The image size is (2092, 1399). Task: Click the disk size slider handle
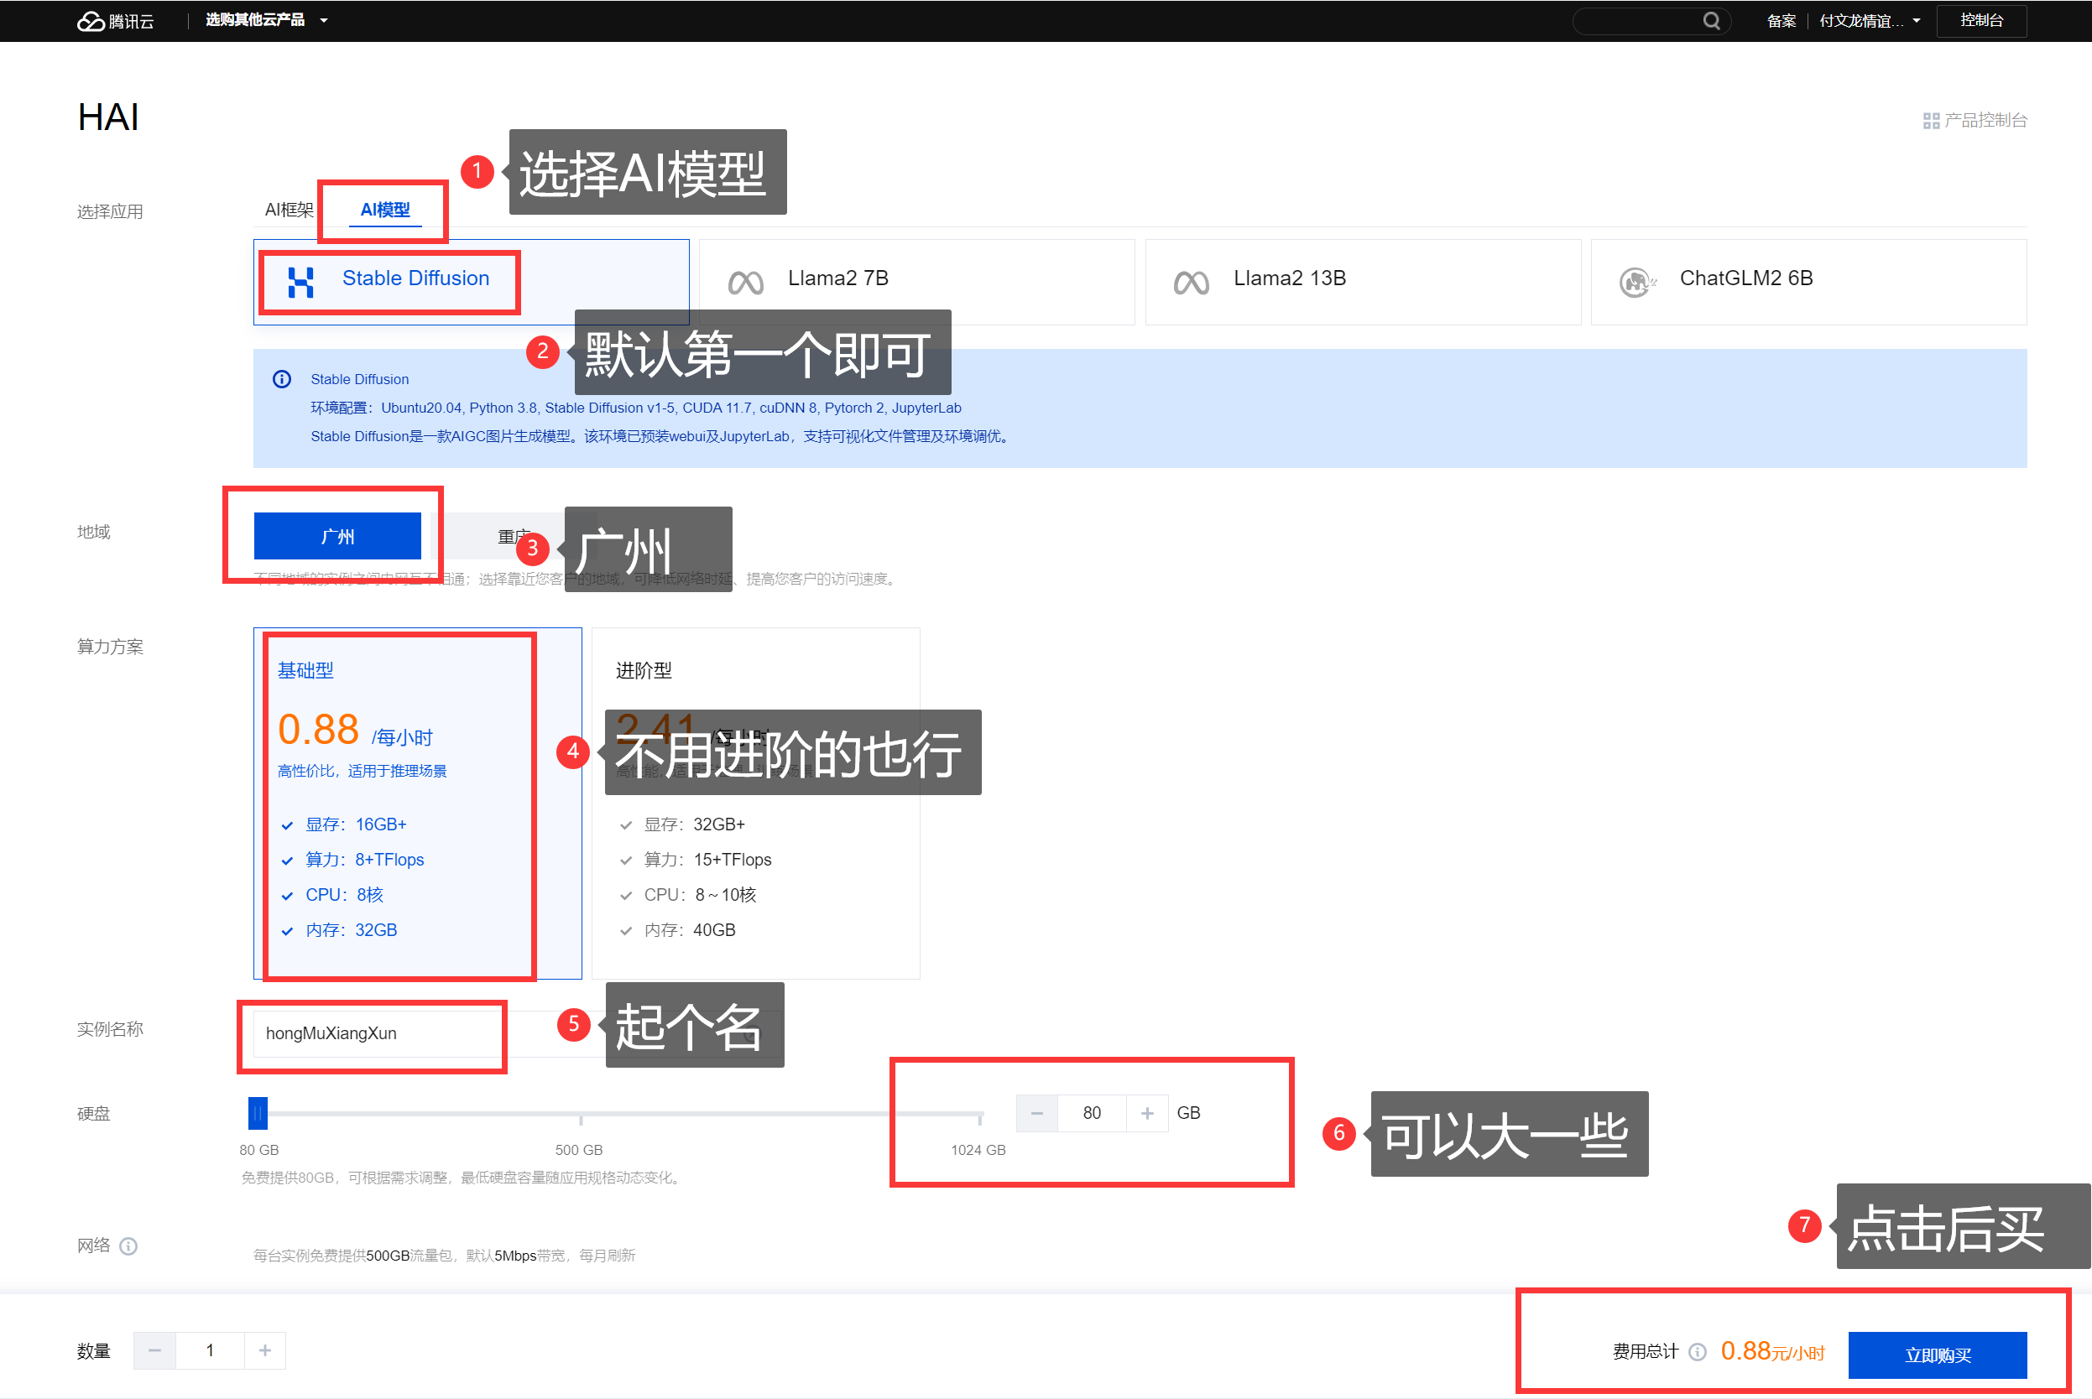(258, 1113)
